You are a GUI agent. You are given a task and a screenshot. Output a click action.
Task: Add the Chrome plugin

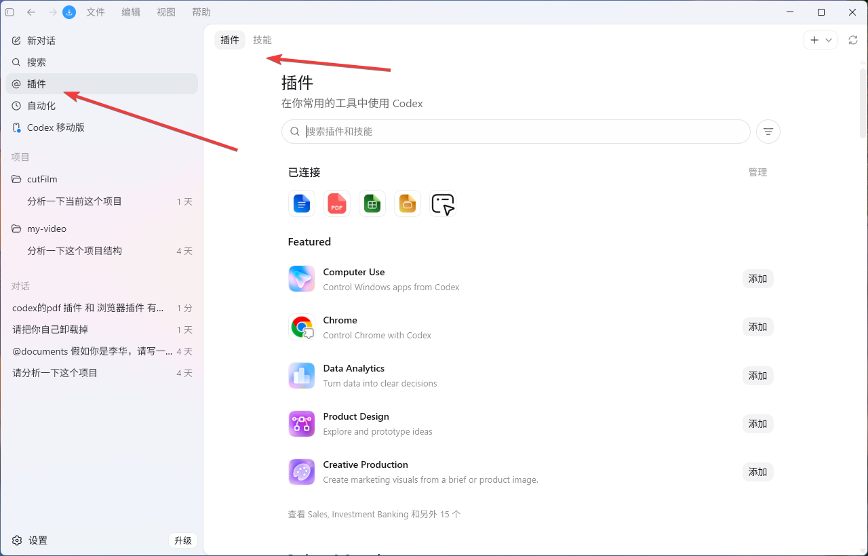tap(758, 327)
